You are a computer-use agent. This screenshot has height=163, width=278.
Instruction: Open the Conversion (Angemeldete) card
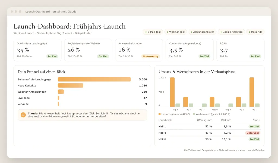(x=190, y=50)
